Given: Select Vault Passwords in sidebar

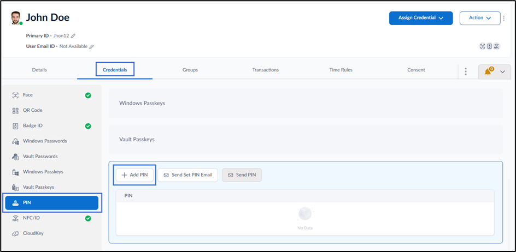Looking at the screenshot, I should (x=52, y=157).
